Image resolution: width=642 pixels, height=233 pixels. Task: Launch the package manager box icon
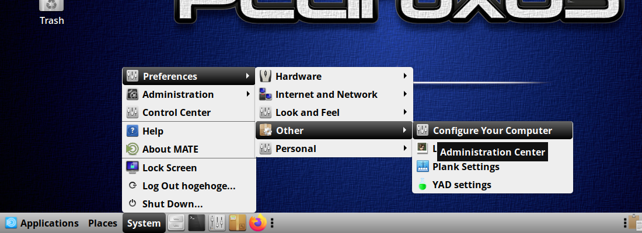point(237,223)
